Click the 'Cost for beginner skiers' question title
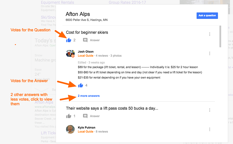The width and height of the screenshot is (233, 144). click(x=87, y=32)
